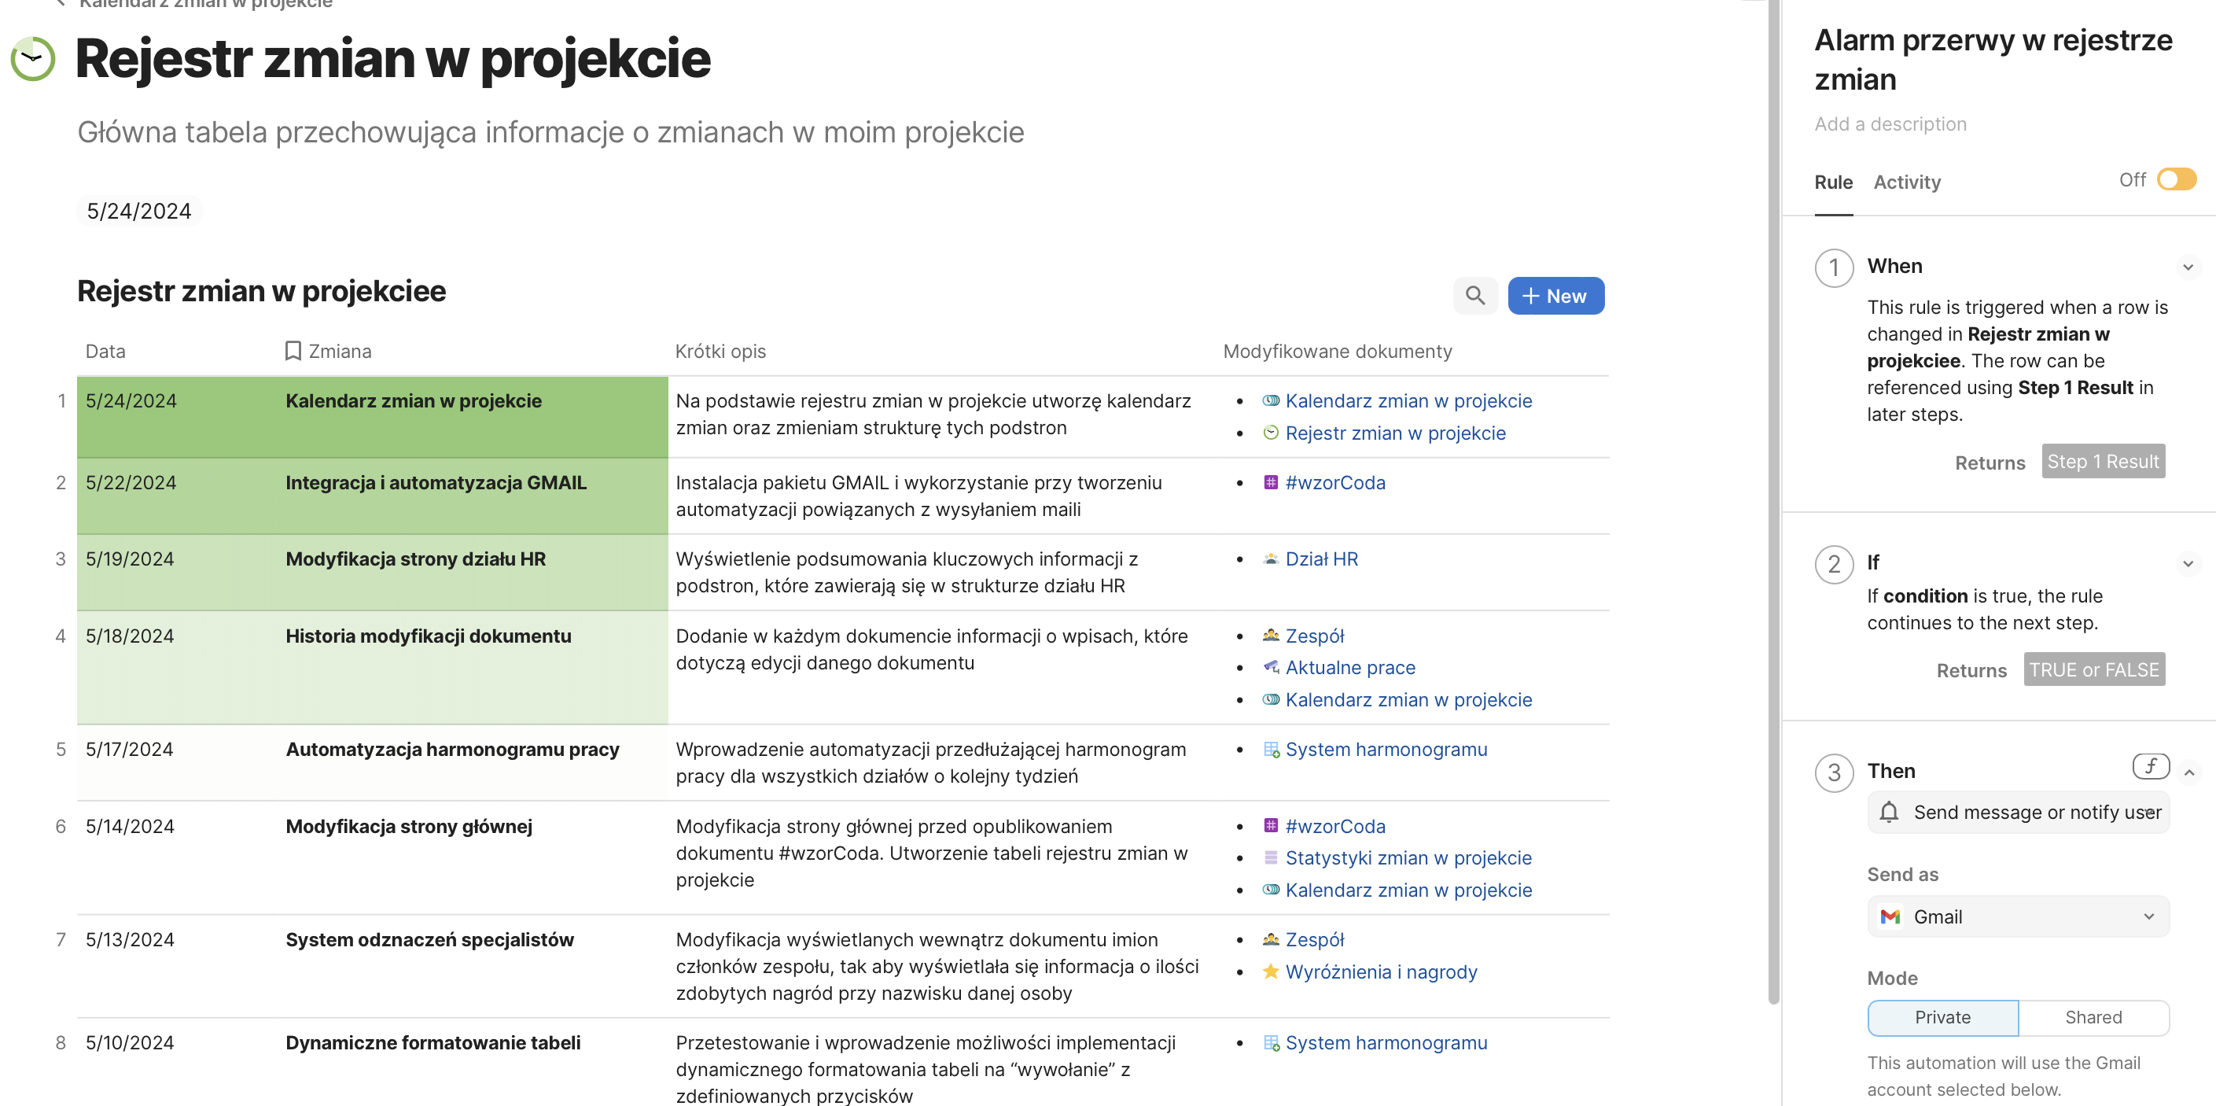
Task: Select Shared mode option
Action: pos(2092,1017)
